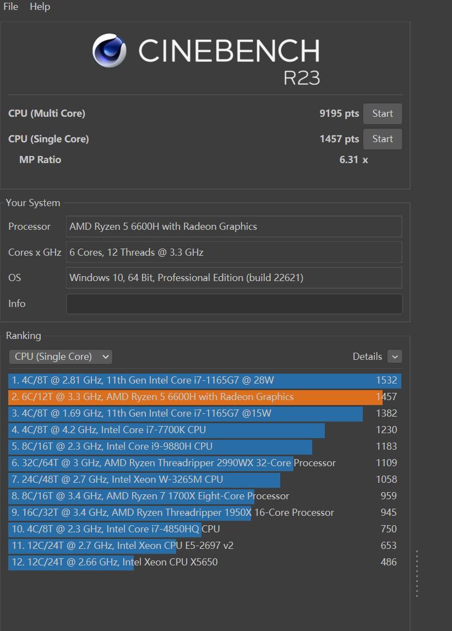Click the Cinebench logo sphere icon
452x631 pixels.
point(109,51)
